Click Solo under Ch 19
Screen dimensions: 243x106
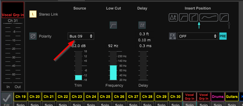[20, 104]
